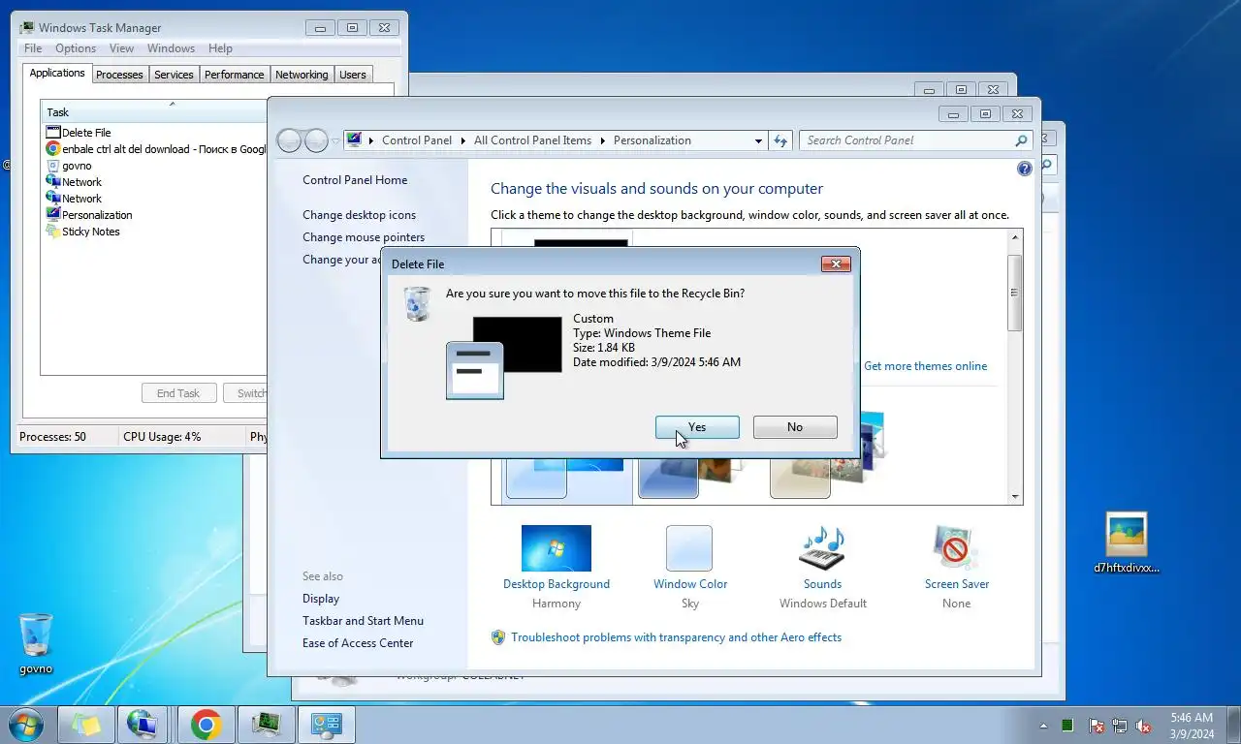Screen dimensions: 1241x744
Task: Switch to the Performance tab
Action: [x=234, y=75]
